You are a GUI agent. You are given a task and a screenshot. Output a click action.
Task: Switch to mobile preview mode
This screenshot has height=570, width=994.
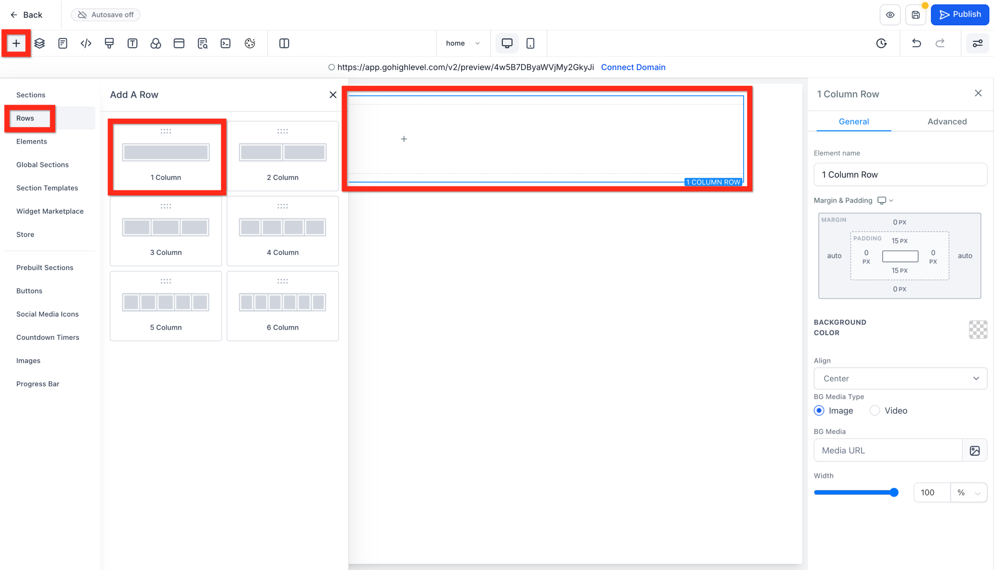531,43
